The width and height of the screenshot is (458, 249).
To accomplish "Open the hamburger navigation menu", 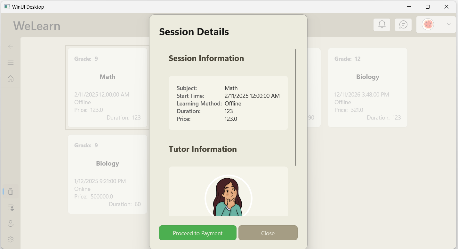I will point(10,63).
